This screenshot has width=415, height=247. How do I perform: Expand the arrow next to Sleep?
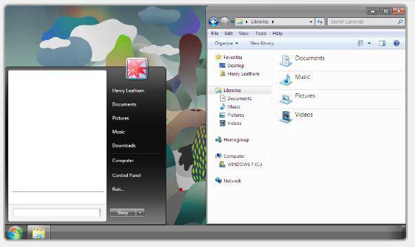click(140, 213)
